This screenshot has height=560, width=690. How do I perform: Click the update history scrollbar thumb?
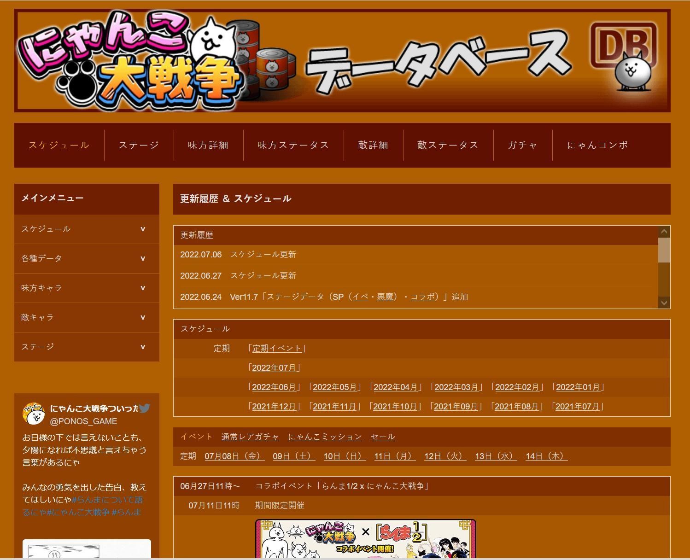664,250
